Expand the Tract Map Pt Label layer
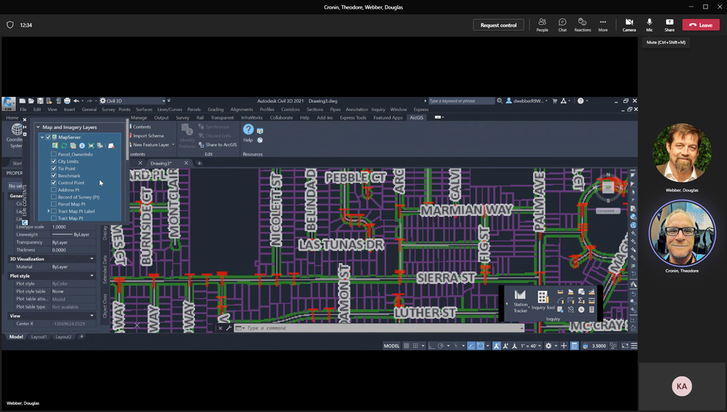 tap(49, 211)
